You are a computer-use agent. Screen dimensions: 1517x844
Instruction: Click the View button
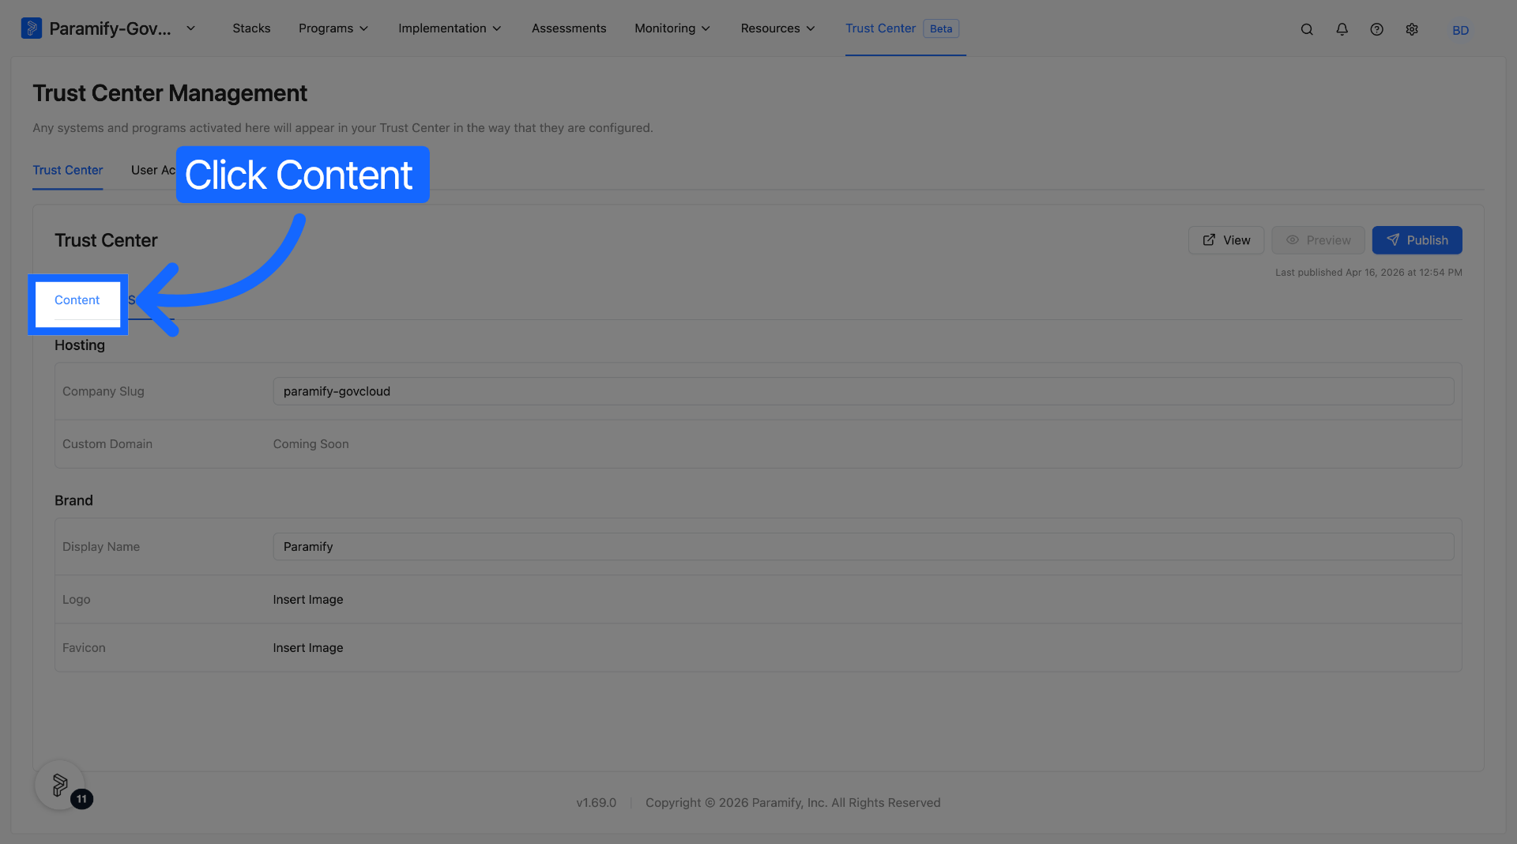pyautogui.click(x=1226, y=240)
